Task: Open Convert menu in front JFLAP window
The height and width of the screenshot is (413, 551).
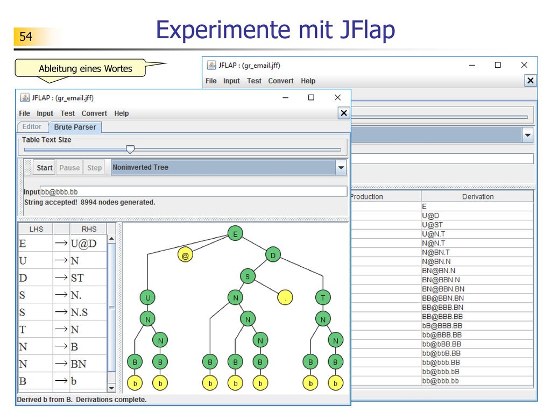Action: [x=94, y=113]
